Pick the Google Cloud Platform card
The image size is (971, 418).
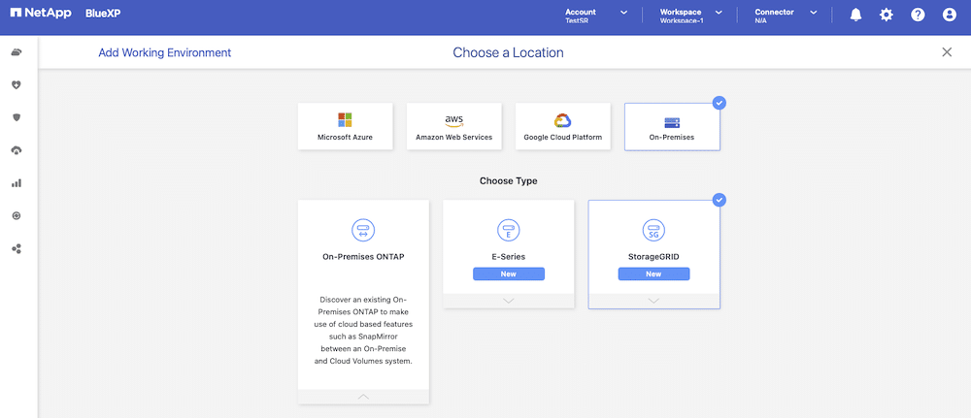(x=563, y=126)
